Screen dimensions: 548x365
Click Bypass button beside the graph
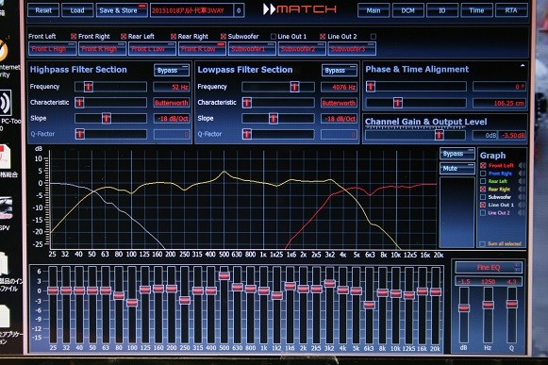coord(457,154)
